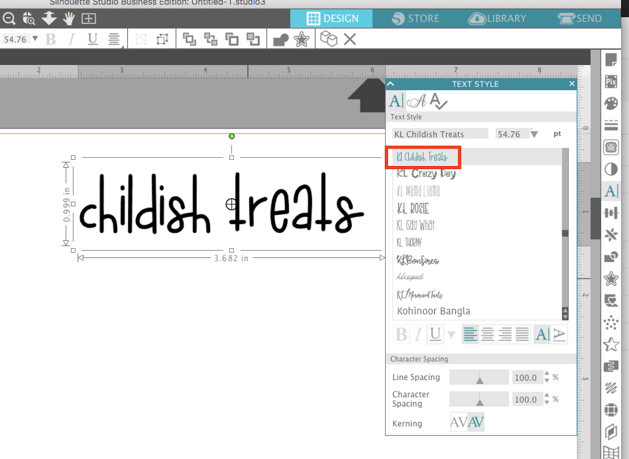Open the Transform panel
This screenshot has height=459, width=629.
click(x=612, y=214)
